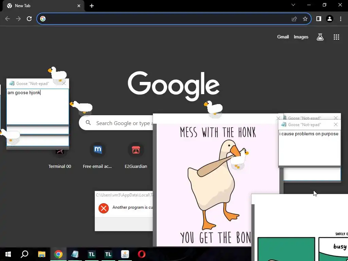Viewport: 348px width, 261px height.
Task: Open the tab search dropdown chevron
Action: tap(293, 5)
